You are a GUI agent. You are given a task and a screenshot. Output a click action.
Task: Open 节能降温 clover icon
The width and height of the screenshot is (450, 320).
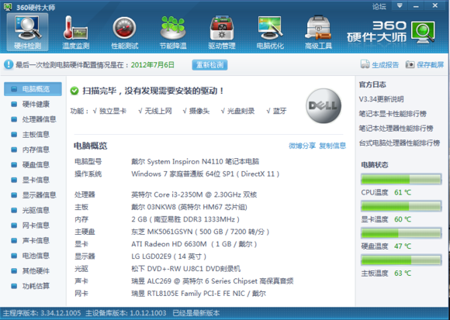point(173,32)
